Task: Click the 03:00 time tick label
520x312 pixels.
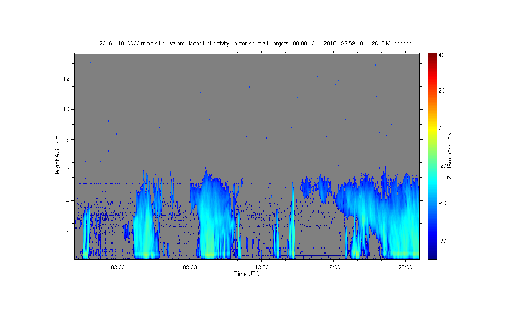Action: pos(118,268)
